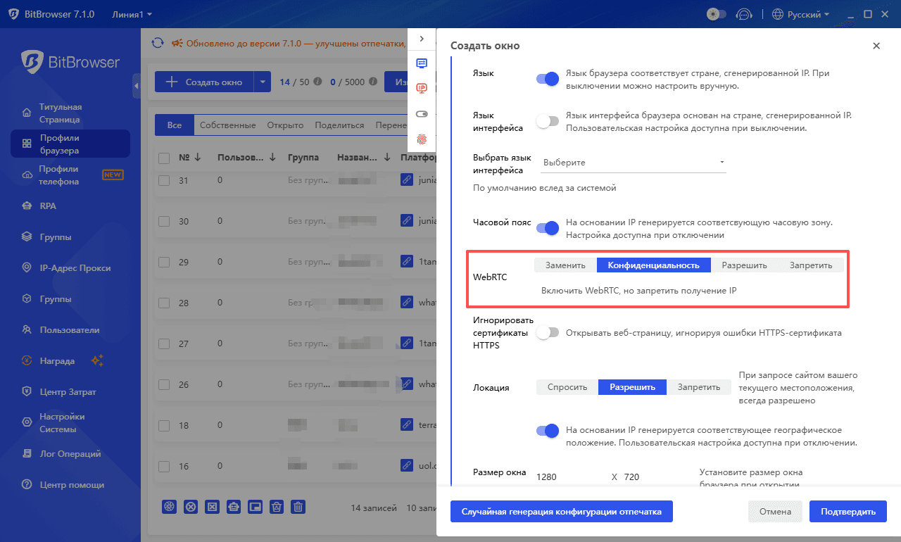This screenshot has height=542, width=901.
Task: Enable Игнорировать сертификаты HTTPS toggle
Action: coord(548,332)
